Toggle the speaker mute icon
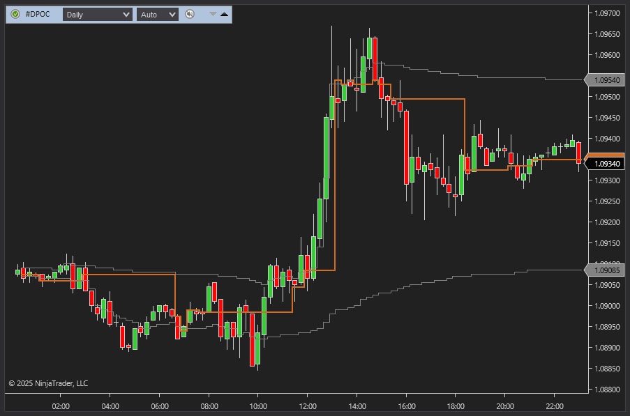Screen dimensions: 630x416 click(189, 14)
